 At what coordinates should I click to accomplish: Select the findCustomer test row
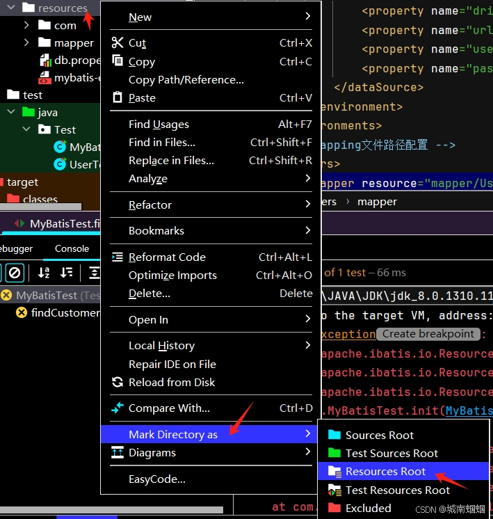tap(50, 312)
